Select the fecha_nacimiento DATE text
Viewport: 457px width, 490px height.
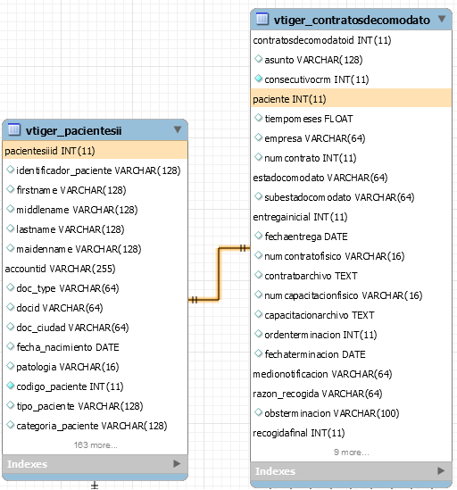(x=68, y=347)
